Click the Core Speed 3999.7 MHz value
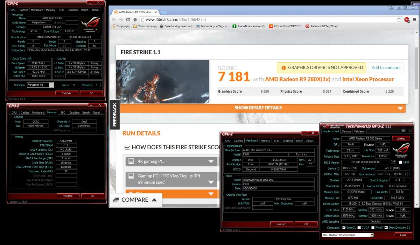This screenshot has width=420, height=245. click(38, 63)
